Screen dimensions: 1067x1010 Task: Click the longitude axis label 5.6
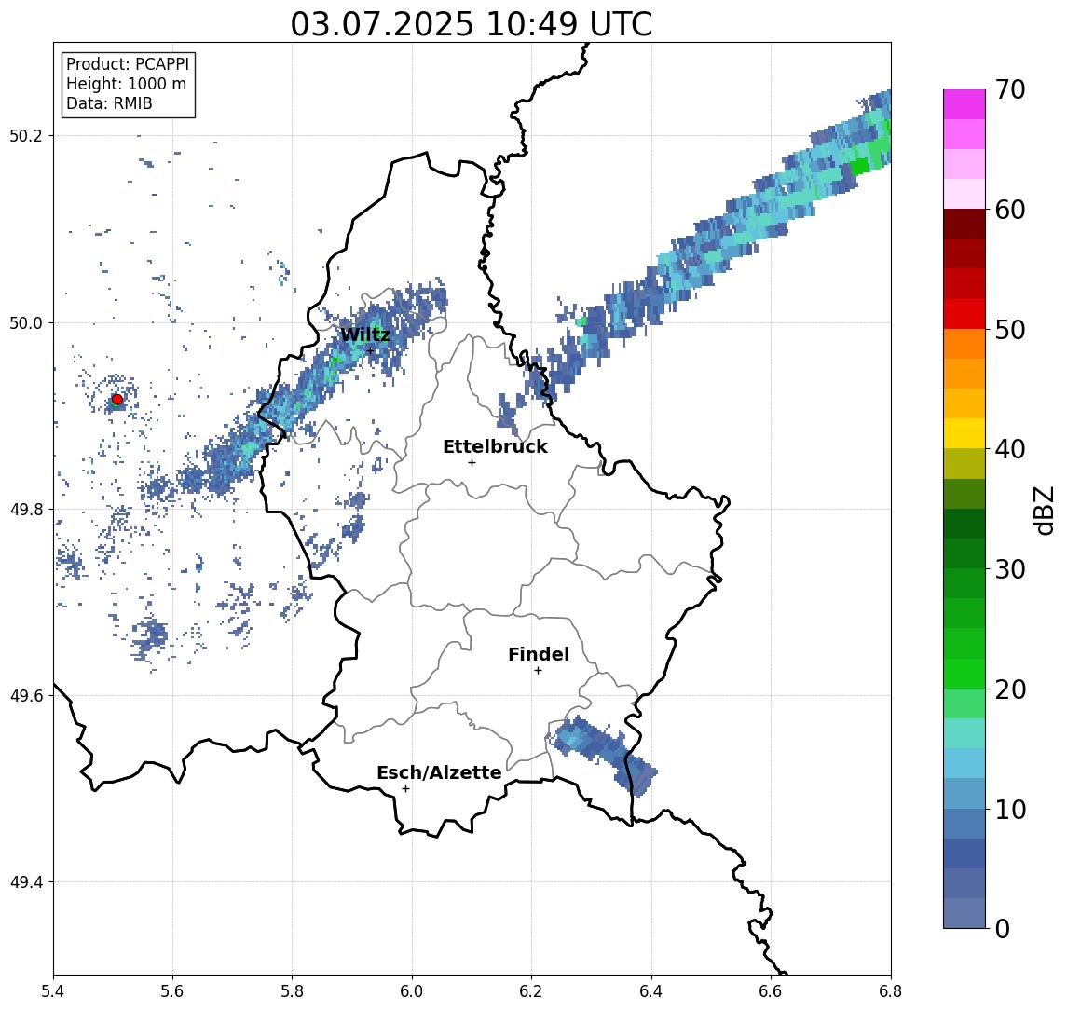click(x=172, y=991)
